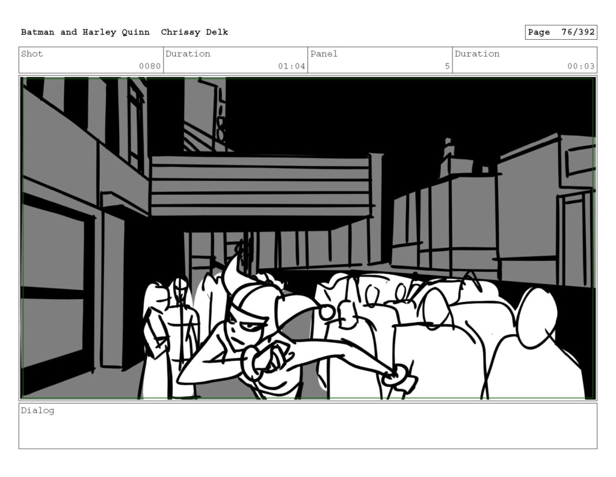Click the 'Dialog' label
The width and height of the screenshot is (616, 477).
point(37,411)
